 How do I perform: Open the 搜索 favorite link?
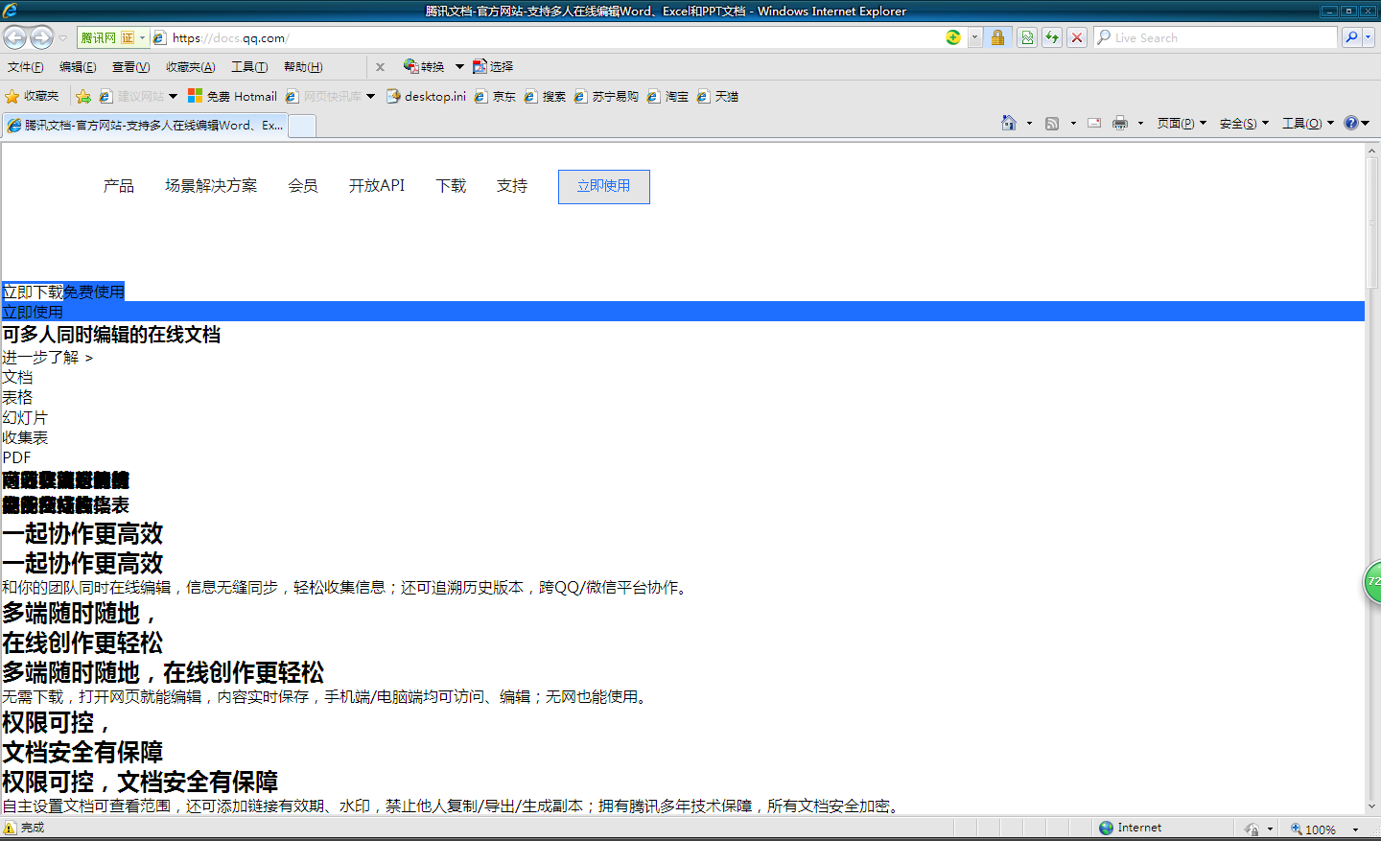pos(545,96)
